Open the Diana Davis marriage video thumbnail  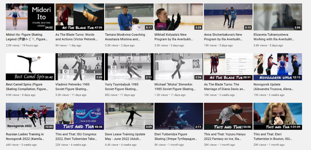point(228,67)
